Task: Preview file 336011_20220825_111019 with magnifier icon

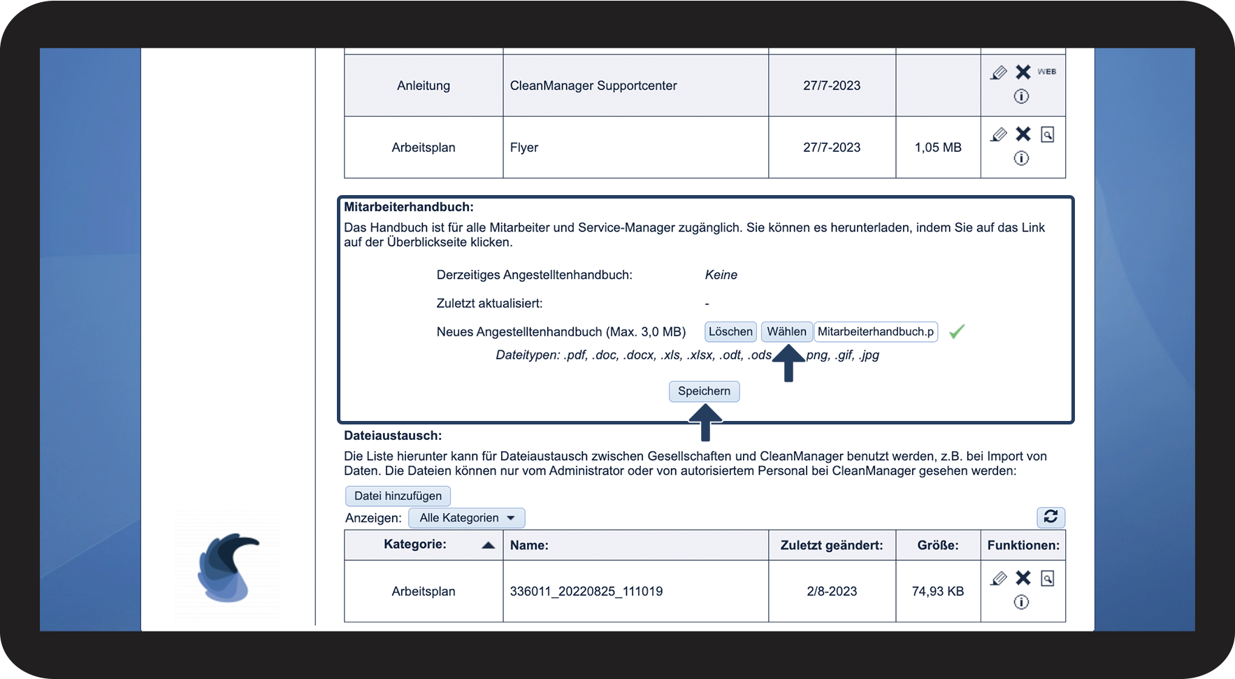Action: [1047, 578]
